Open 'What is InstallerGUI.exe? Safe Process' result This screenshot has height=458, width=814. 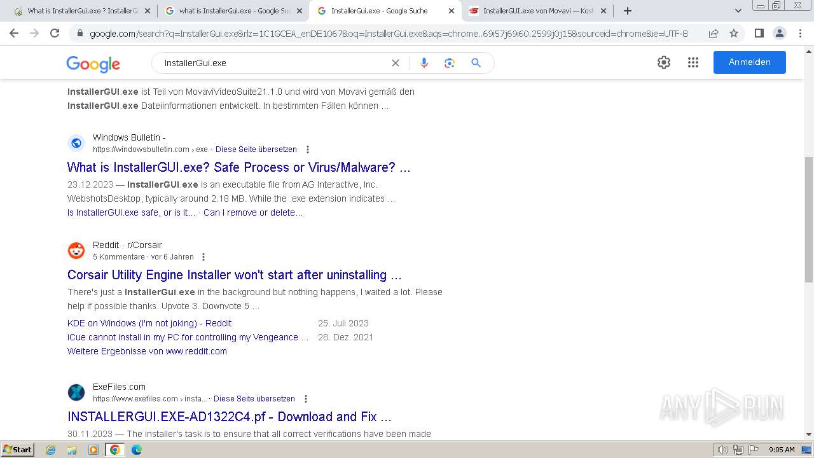point(238,167)
